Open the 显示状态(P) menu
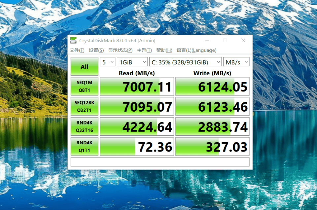Screen dimensions: 317x210 pos(120,50)
